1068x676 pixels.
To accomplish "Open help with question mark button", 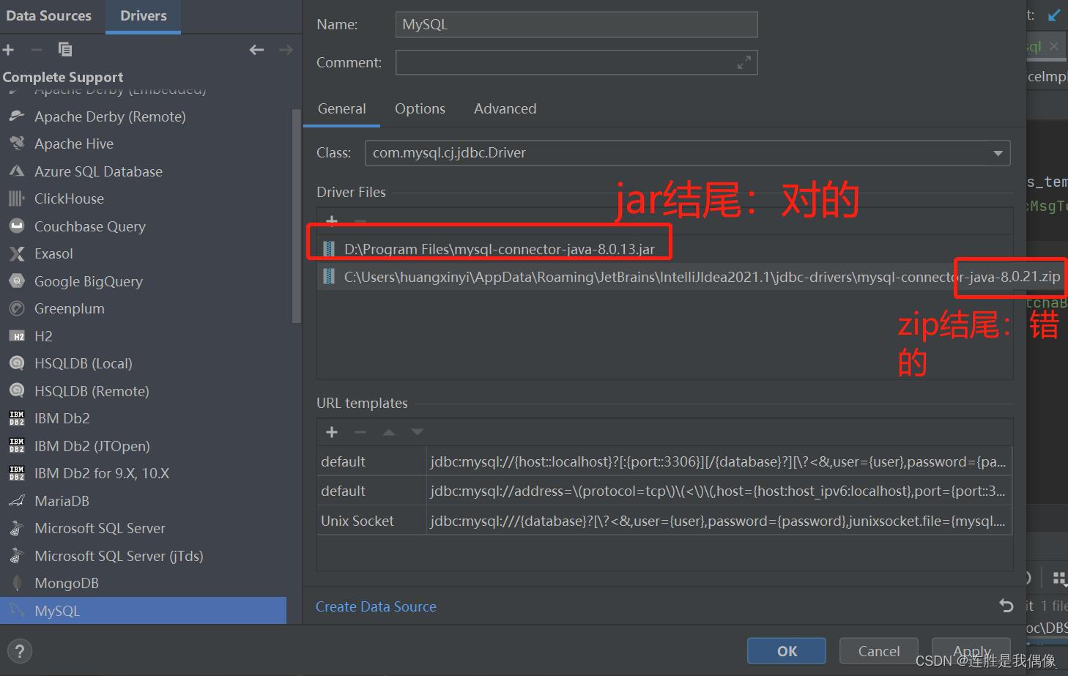I will [20, 651].
